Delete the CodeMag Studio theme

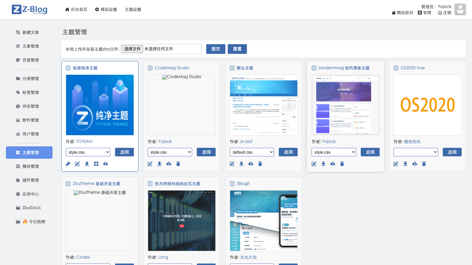coord(178,164)
